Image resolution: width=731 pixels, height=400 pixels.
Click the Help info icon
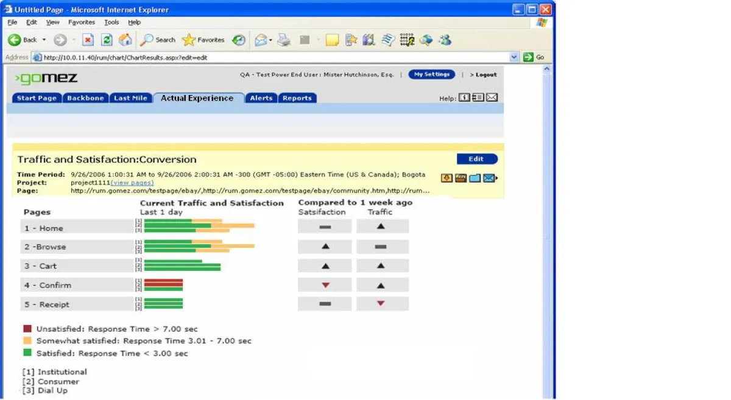pos(464,98)
